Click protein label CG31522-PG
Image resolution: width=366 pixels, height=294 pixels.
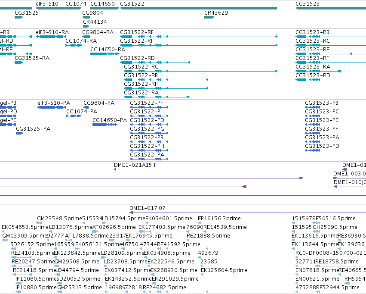click(x=147, y=129)
